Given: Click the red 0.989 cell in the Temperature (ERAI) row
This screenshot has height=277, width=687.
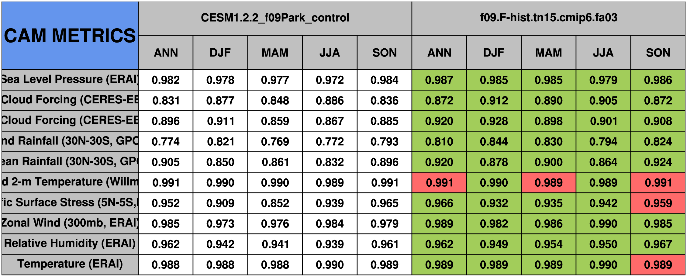Looking at the screenshot, I should 658,265.
